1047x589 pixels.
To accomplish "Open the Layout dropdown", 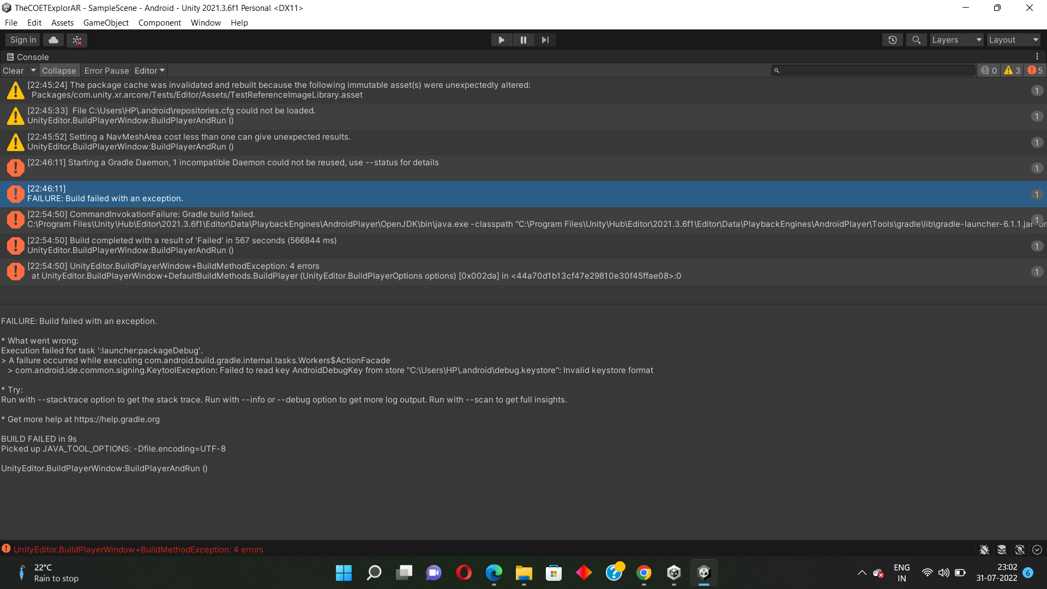I will tap(1013, 40).
